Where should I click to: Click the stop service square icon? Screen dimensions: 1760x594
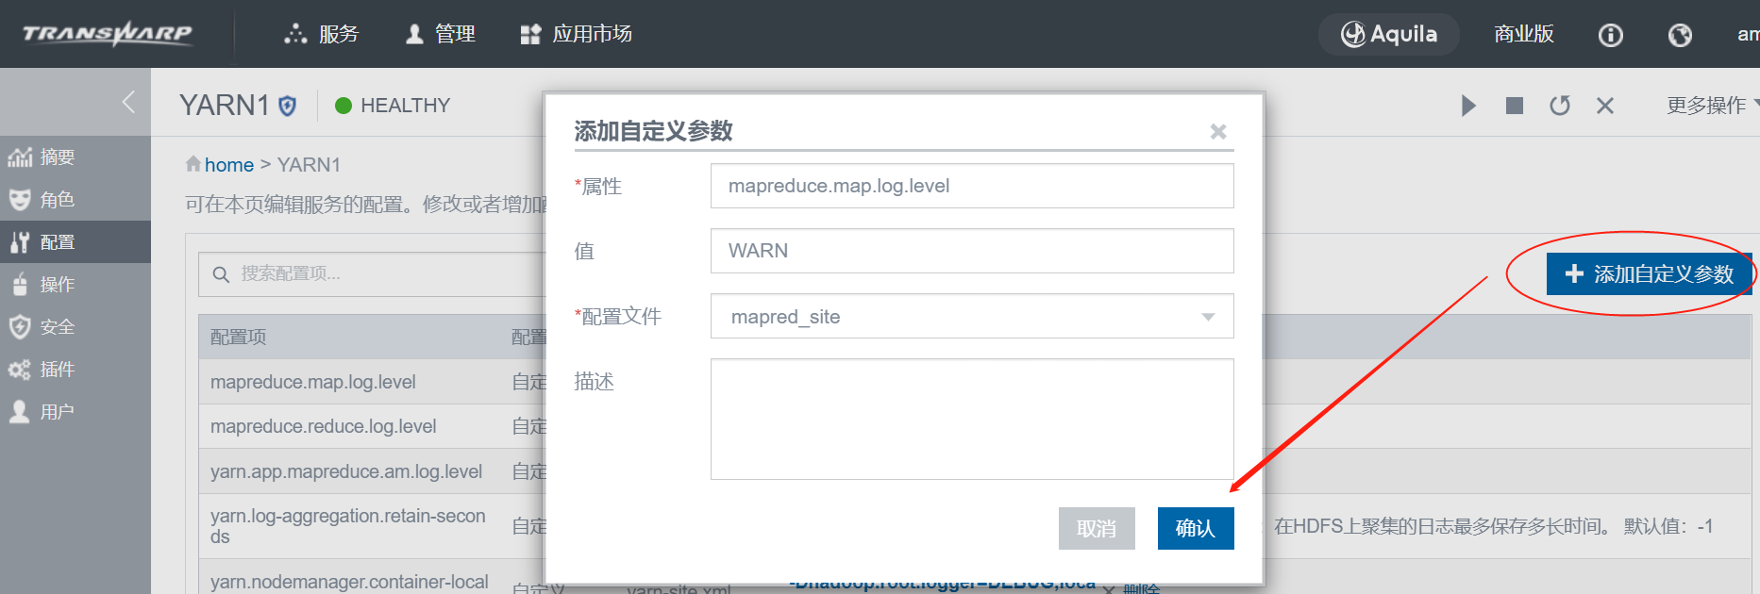(1515, 106)
